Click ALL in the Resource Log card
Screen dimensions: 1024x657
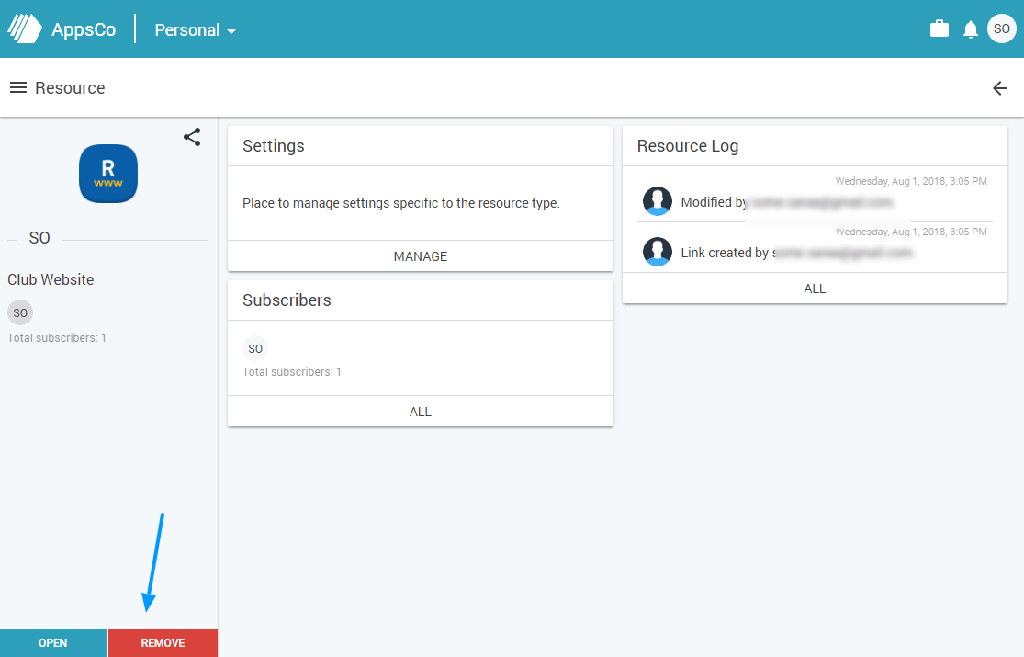815,289
